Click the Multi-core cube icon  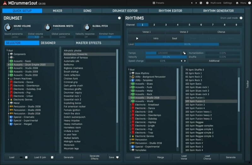(207, 3)
